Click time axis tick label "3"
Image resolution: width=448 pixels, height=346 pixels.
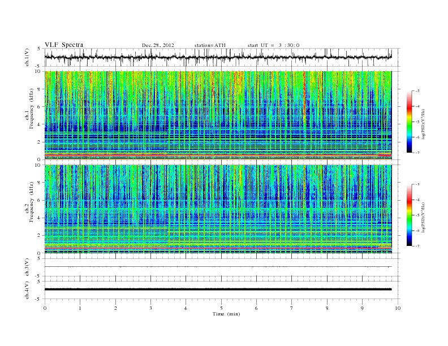(x=150, y=308)
